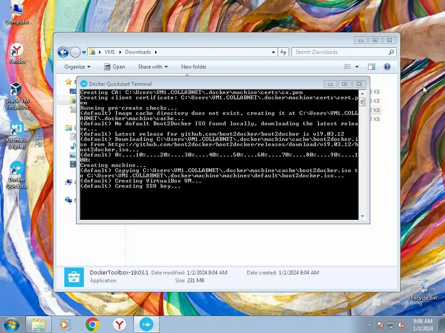Screen dimensions: 445x333
Task: Select the Favorites star in navigation pane
Action: 68,82
